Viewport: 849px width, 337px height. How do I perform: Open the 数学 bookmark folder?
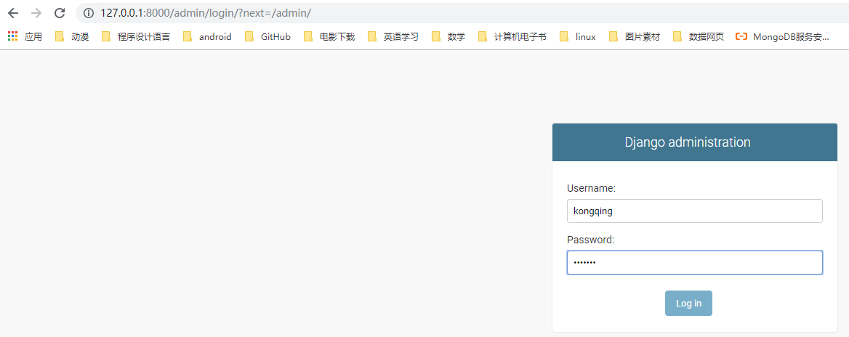tap(448, 37)
